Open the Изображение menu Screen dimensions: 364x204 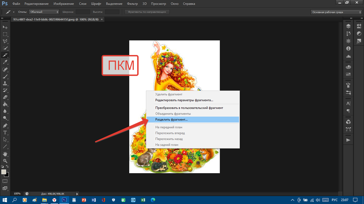[64, 4]
